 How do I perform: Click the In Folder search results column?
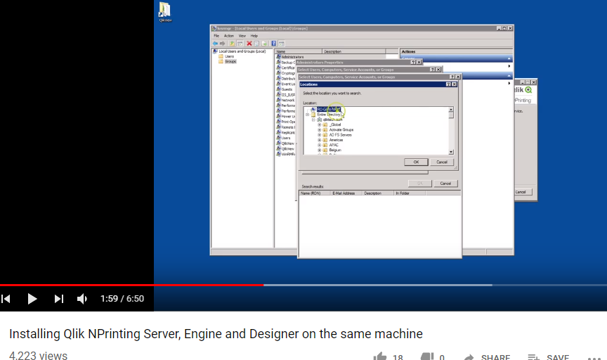(x=409, y=193)
